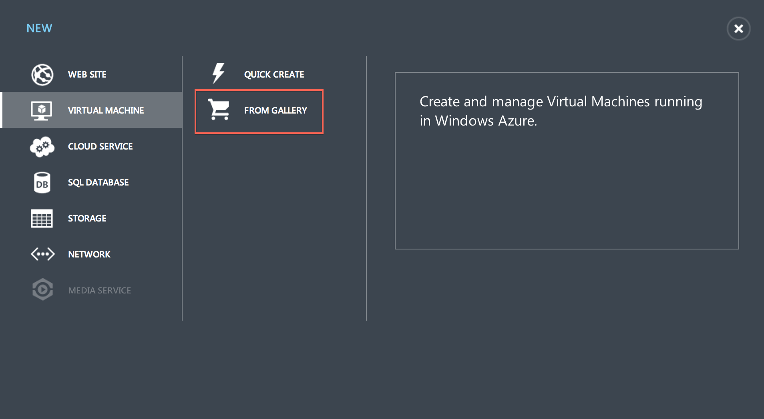This screenshot has height=419, width=764.
Task: Click the Cloud Service gears icon
Action: (x=42, y=147)
